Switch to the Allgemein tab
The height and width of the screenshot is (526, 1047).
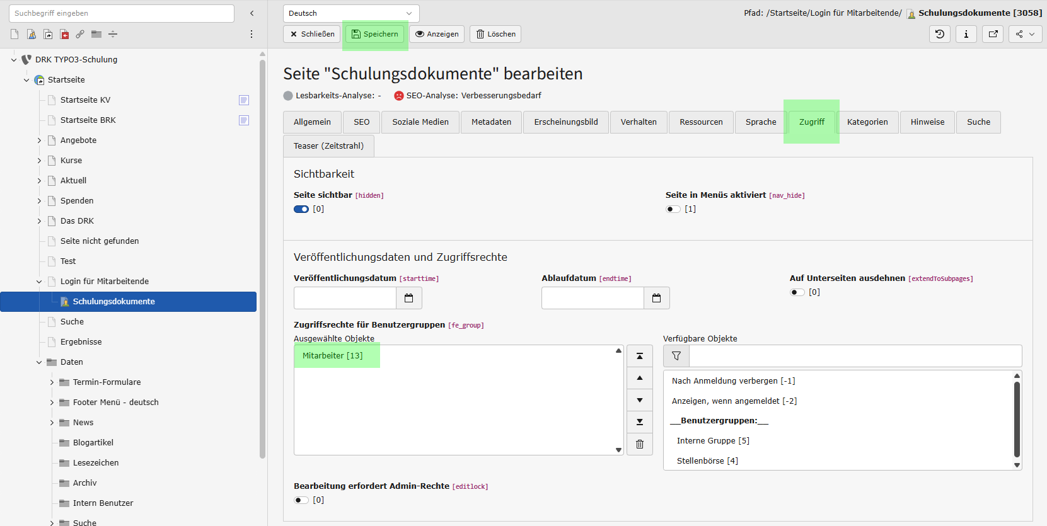point(312,122)
